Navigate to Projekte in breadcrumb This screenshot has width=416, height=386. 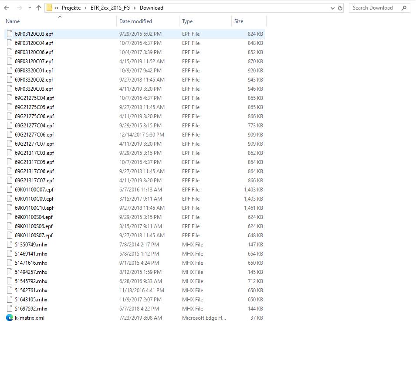click(71, 8)
